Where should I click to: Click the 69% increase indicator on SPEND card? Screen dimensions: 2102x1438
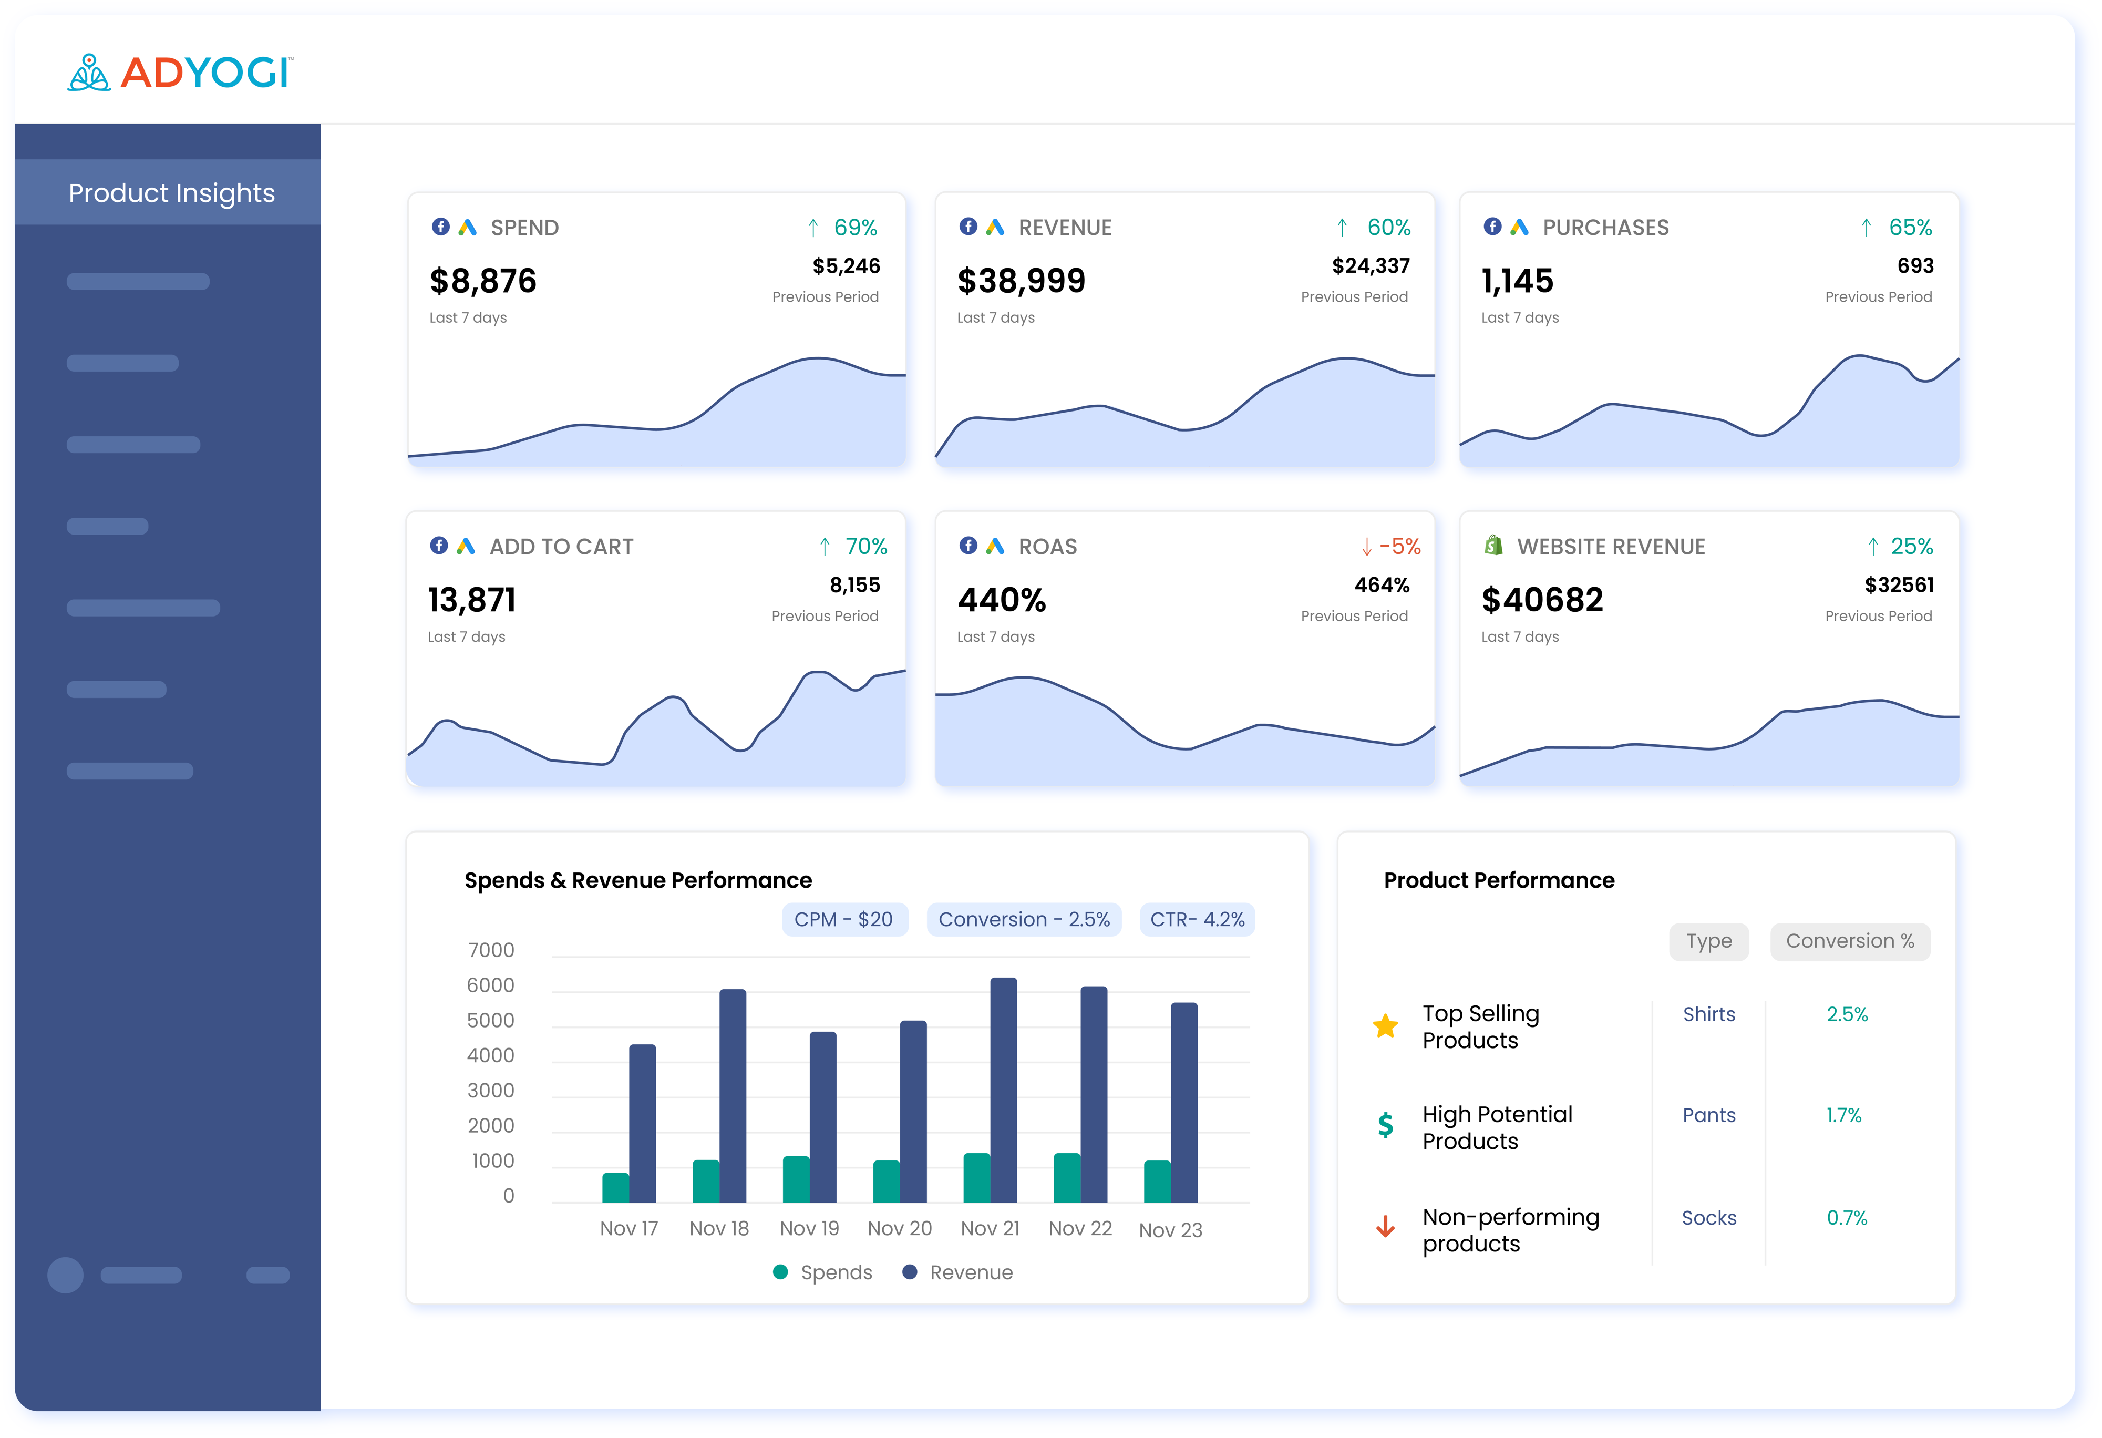(x=843, y=228)
